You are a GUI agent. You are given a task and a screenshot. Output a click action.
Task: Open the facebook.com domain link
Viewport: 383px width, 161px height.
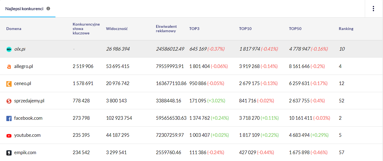pyautogui.click(x=28, y=118)
